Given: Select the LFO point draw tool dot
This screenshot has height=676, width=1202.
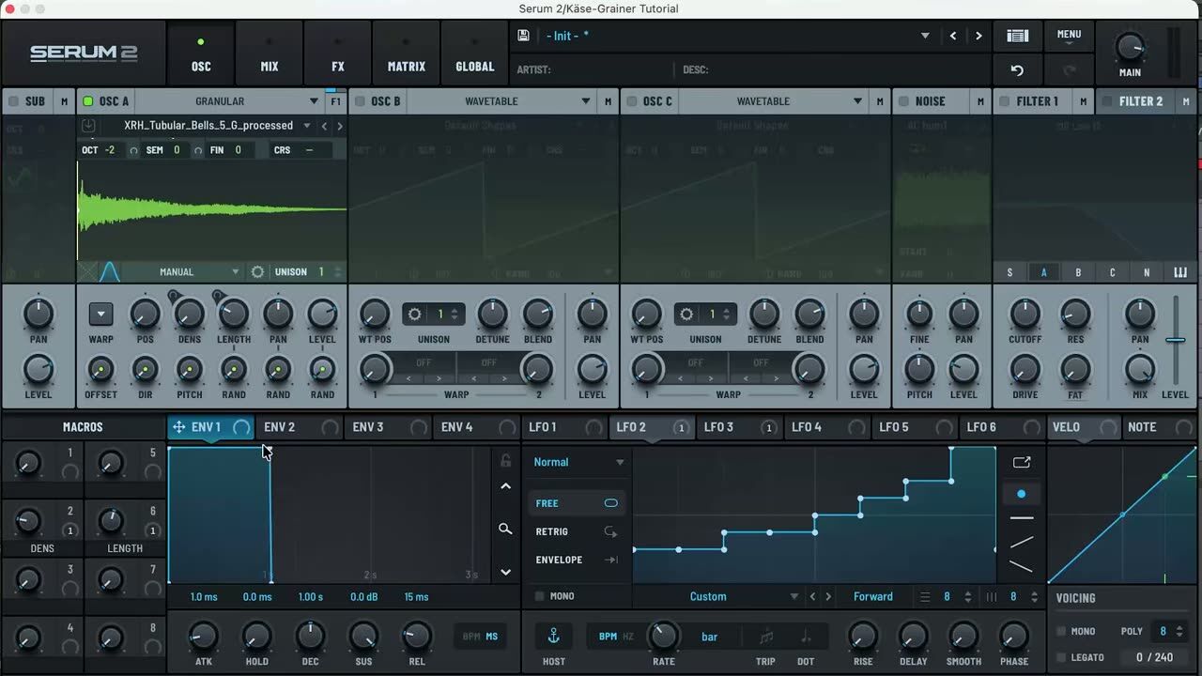Looking at the screenshot, I should [1022, 494].
